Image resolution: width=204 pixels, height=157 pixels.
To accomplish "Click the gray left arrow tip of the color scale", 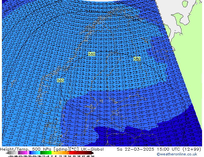I will [x=7, y=153].
